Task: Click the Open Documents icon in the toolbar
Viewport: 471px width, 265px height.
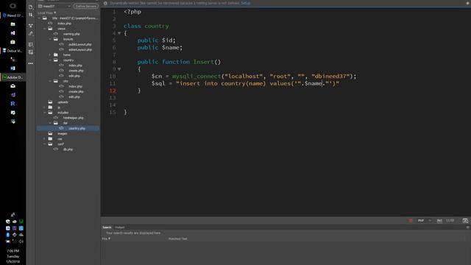Action: click(x=31, y=7)
